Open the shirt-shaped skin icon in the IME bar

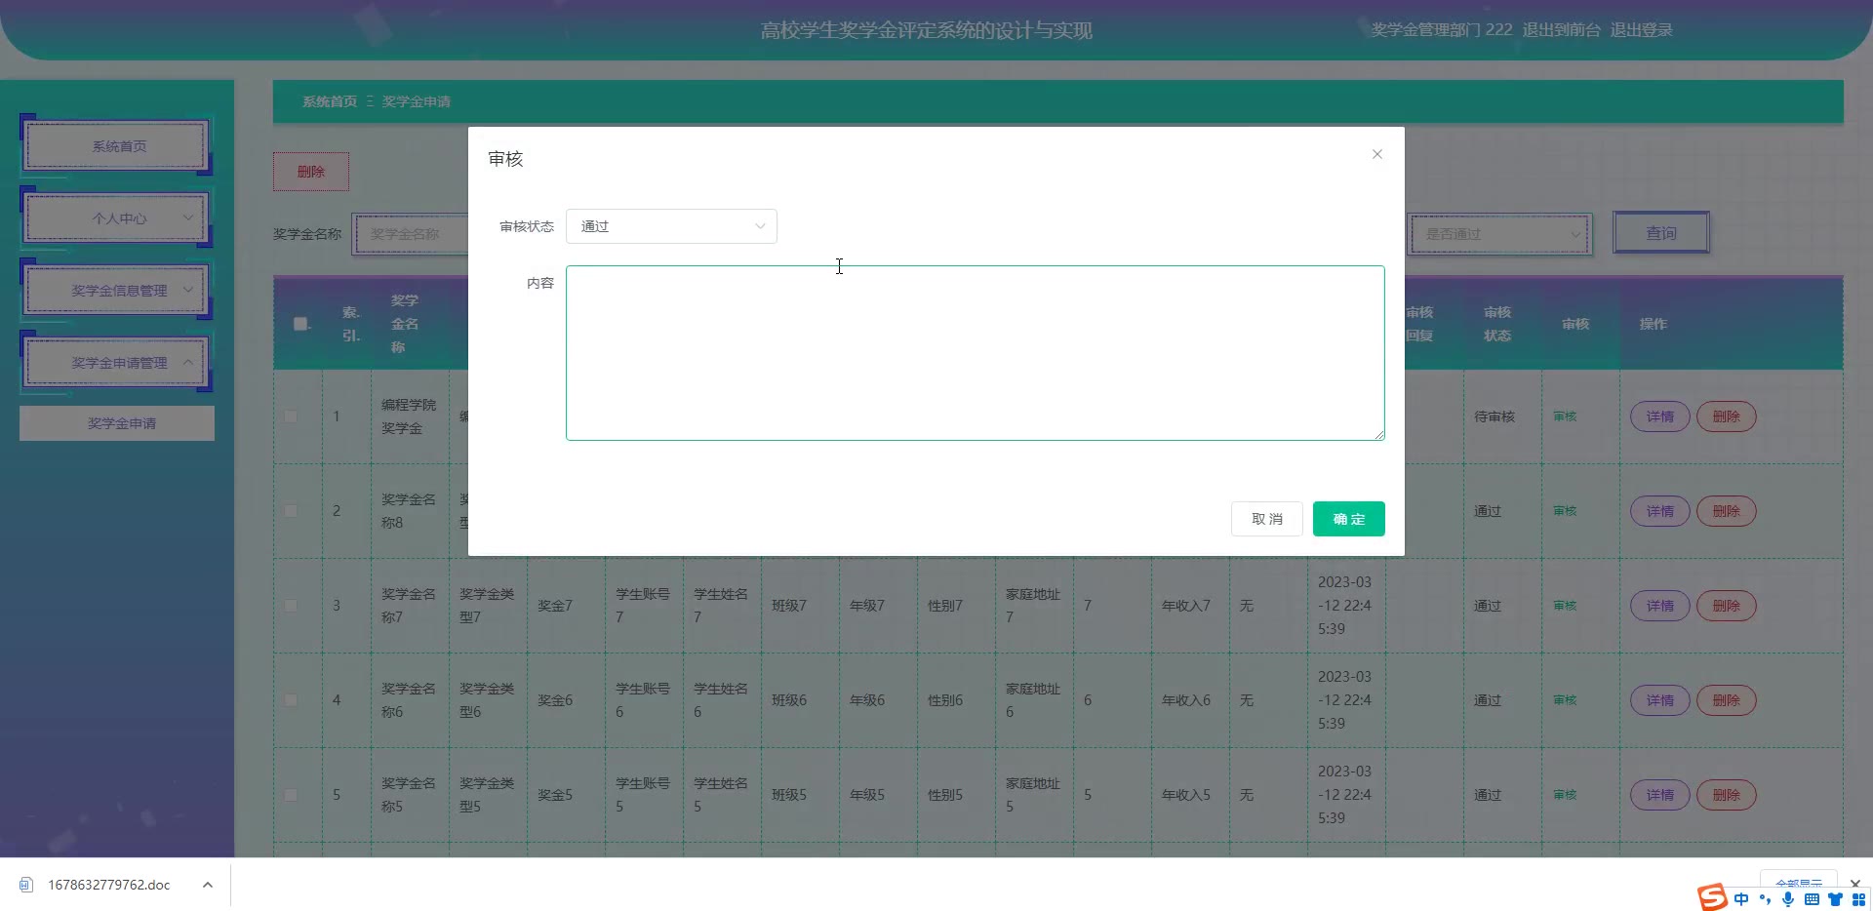coord(1835,899)
